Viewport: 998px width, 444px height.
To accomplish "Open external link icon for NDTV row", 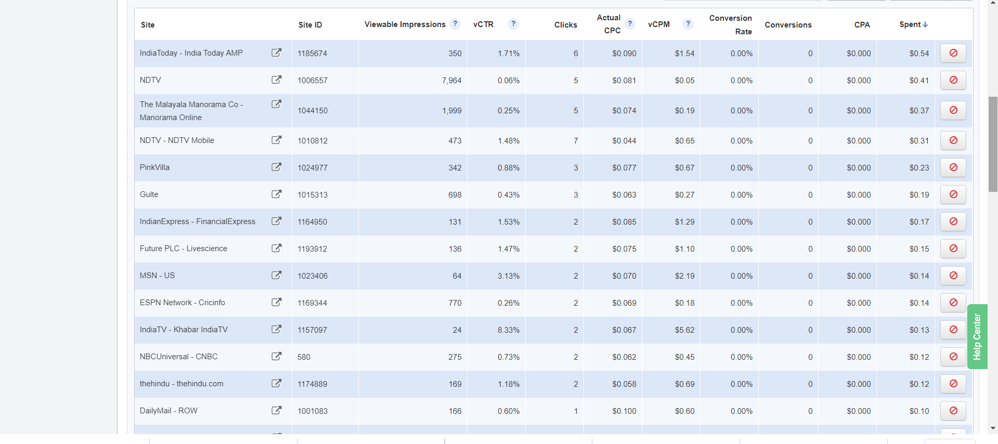I will 277,80.
